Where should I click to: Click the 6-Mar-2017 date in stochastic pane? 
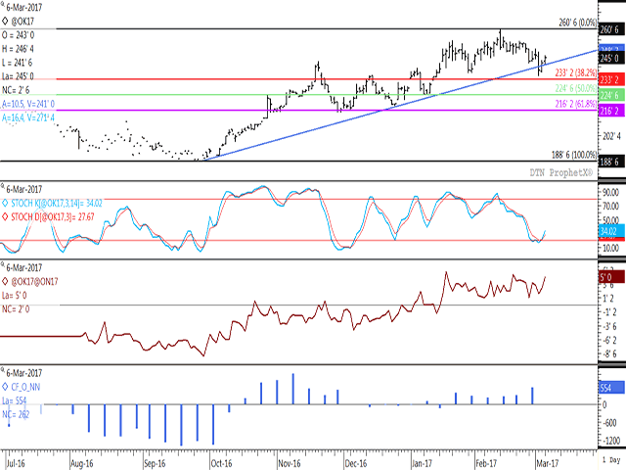coord(23,189)
